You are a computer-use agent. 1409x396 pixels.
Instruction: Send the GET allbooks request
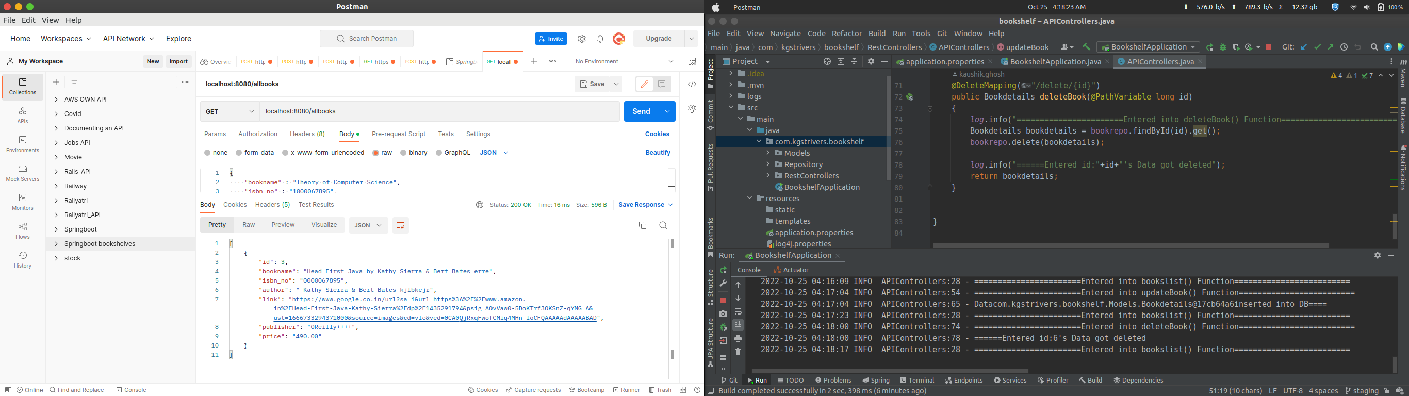[641, 111]
